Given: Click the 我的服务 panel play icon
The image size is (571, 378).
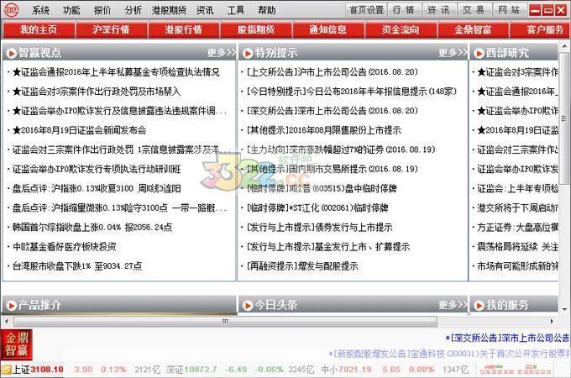Looking at the screenshot, I should tap(479, 306).
